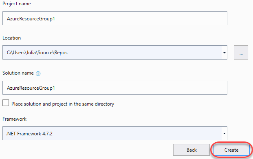Focus the Solution name text box

115,88
